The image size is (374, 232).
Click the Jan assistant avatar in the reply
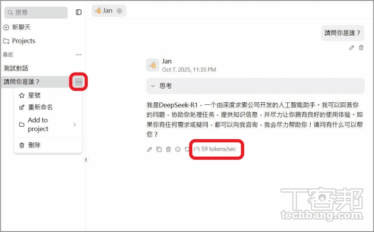pos(153,65)
